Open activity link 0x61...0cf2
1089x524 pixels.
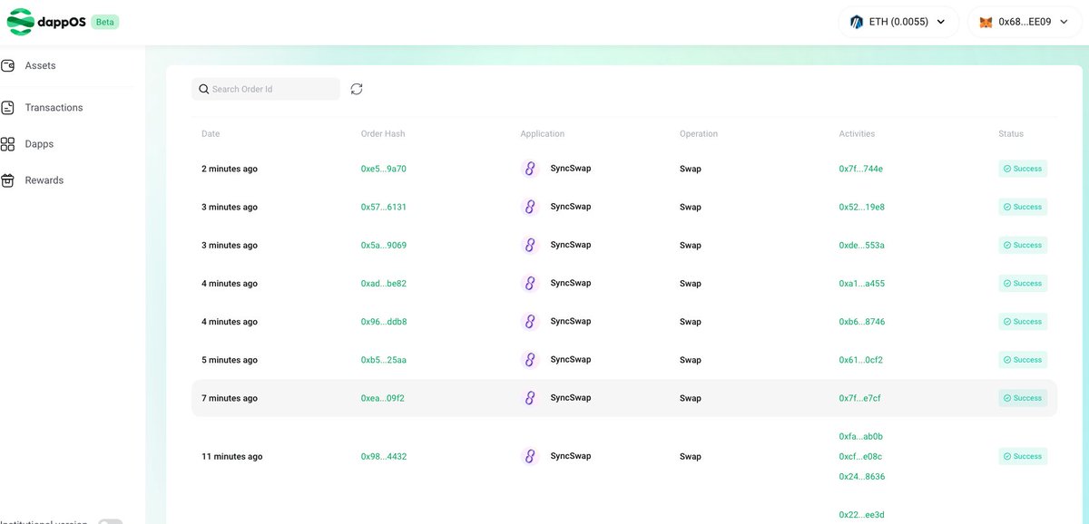point(861,360)
